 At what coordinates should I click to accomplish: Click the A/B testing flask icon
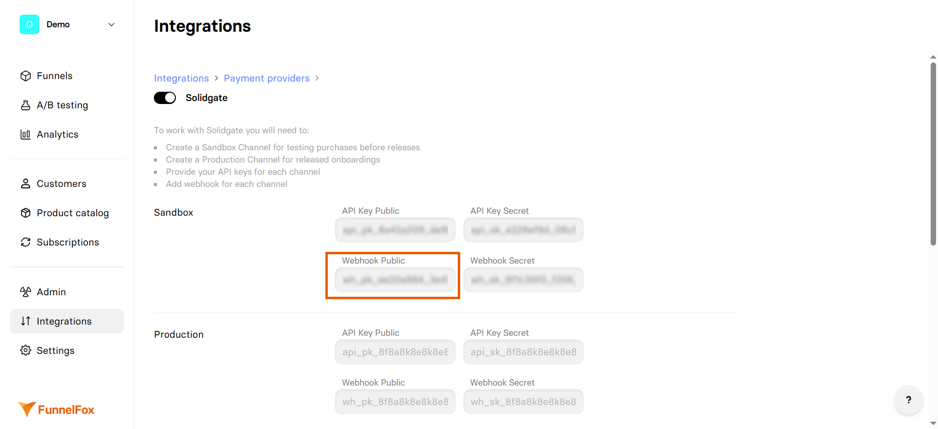click(x=26, y=105)
